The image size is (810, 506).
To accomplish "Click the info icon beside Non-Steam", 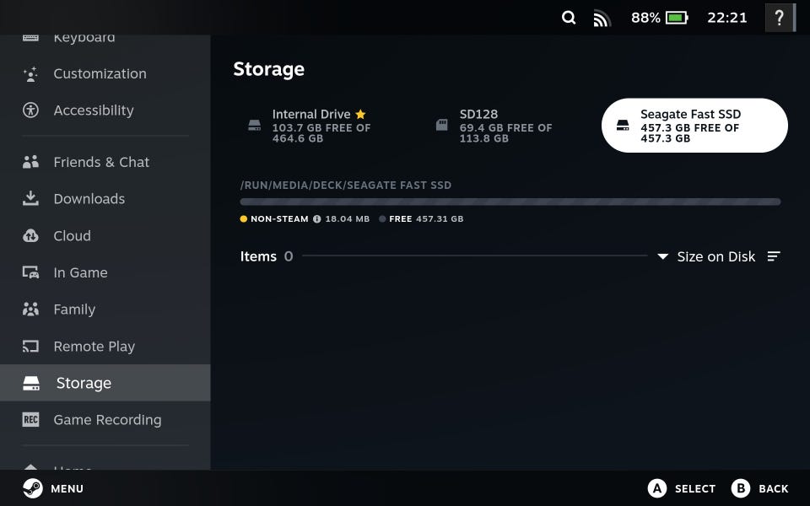I will pyautogui.click(x=316, y=219).
